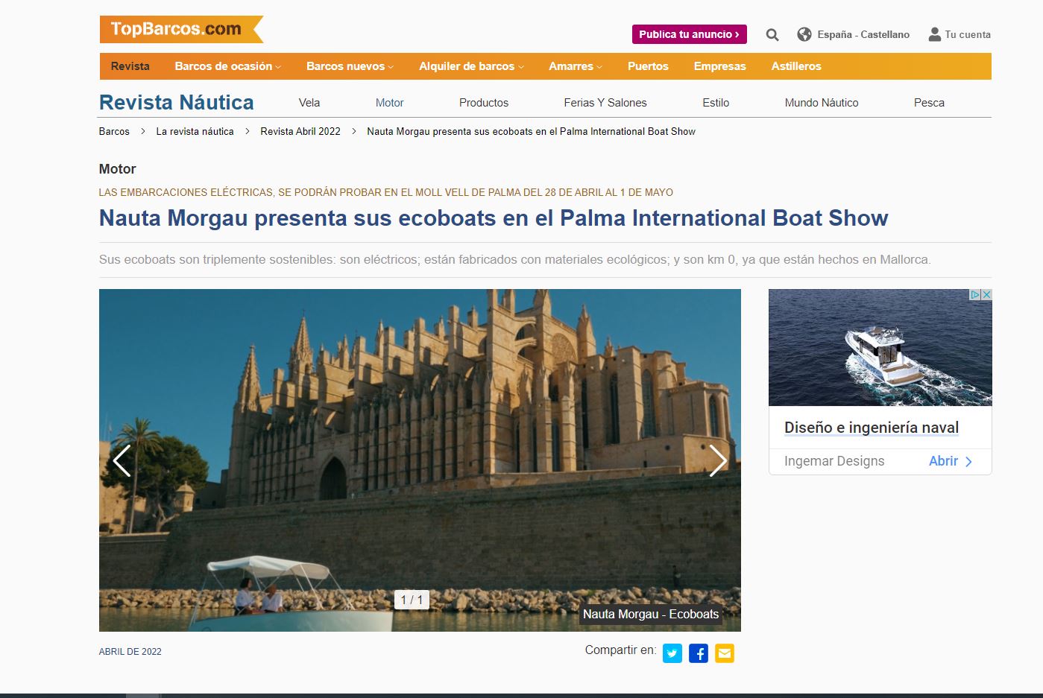Switch to Estilo tab

[716, 103]
